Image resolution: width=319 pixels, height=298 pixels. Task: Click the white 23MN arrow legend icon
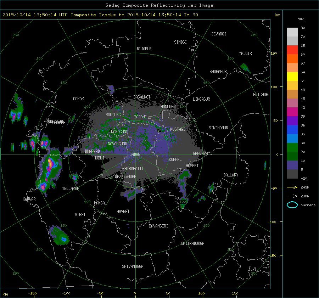point(292,196)
